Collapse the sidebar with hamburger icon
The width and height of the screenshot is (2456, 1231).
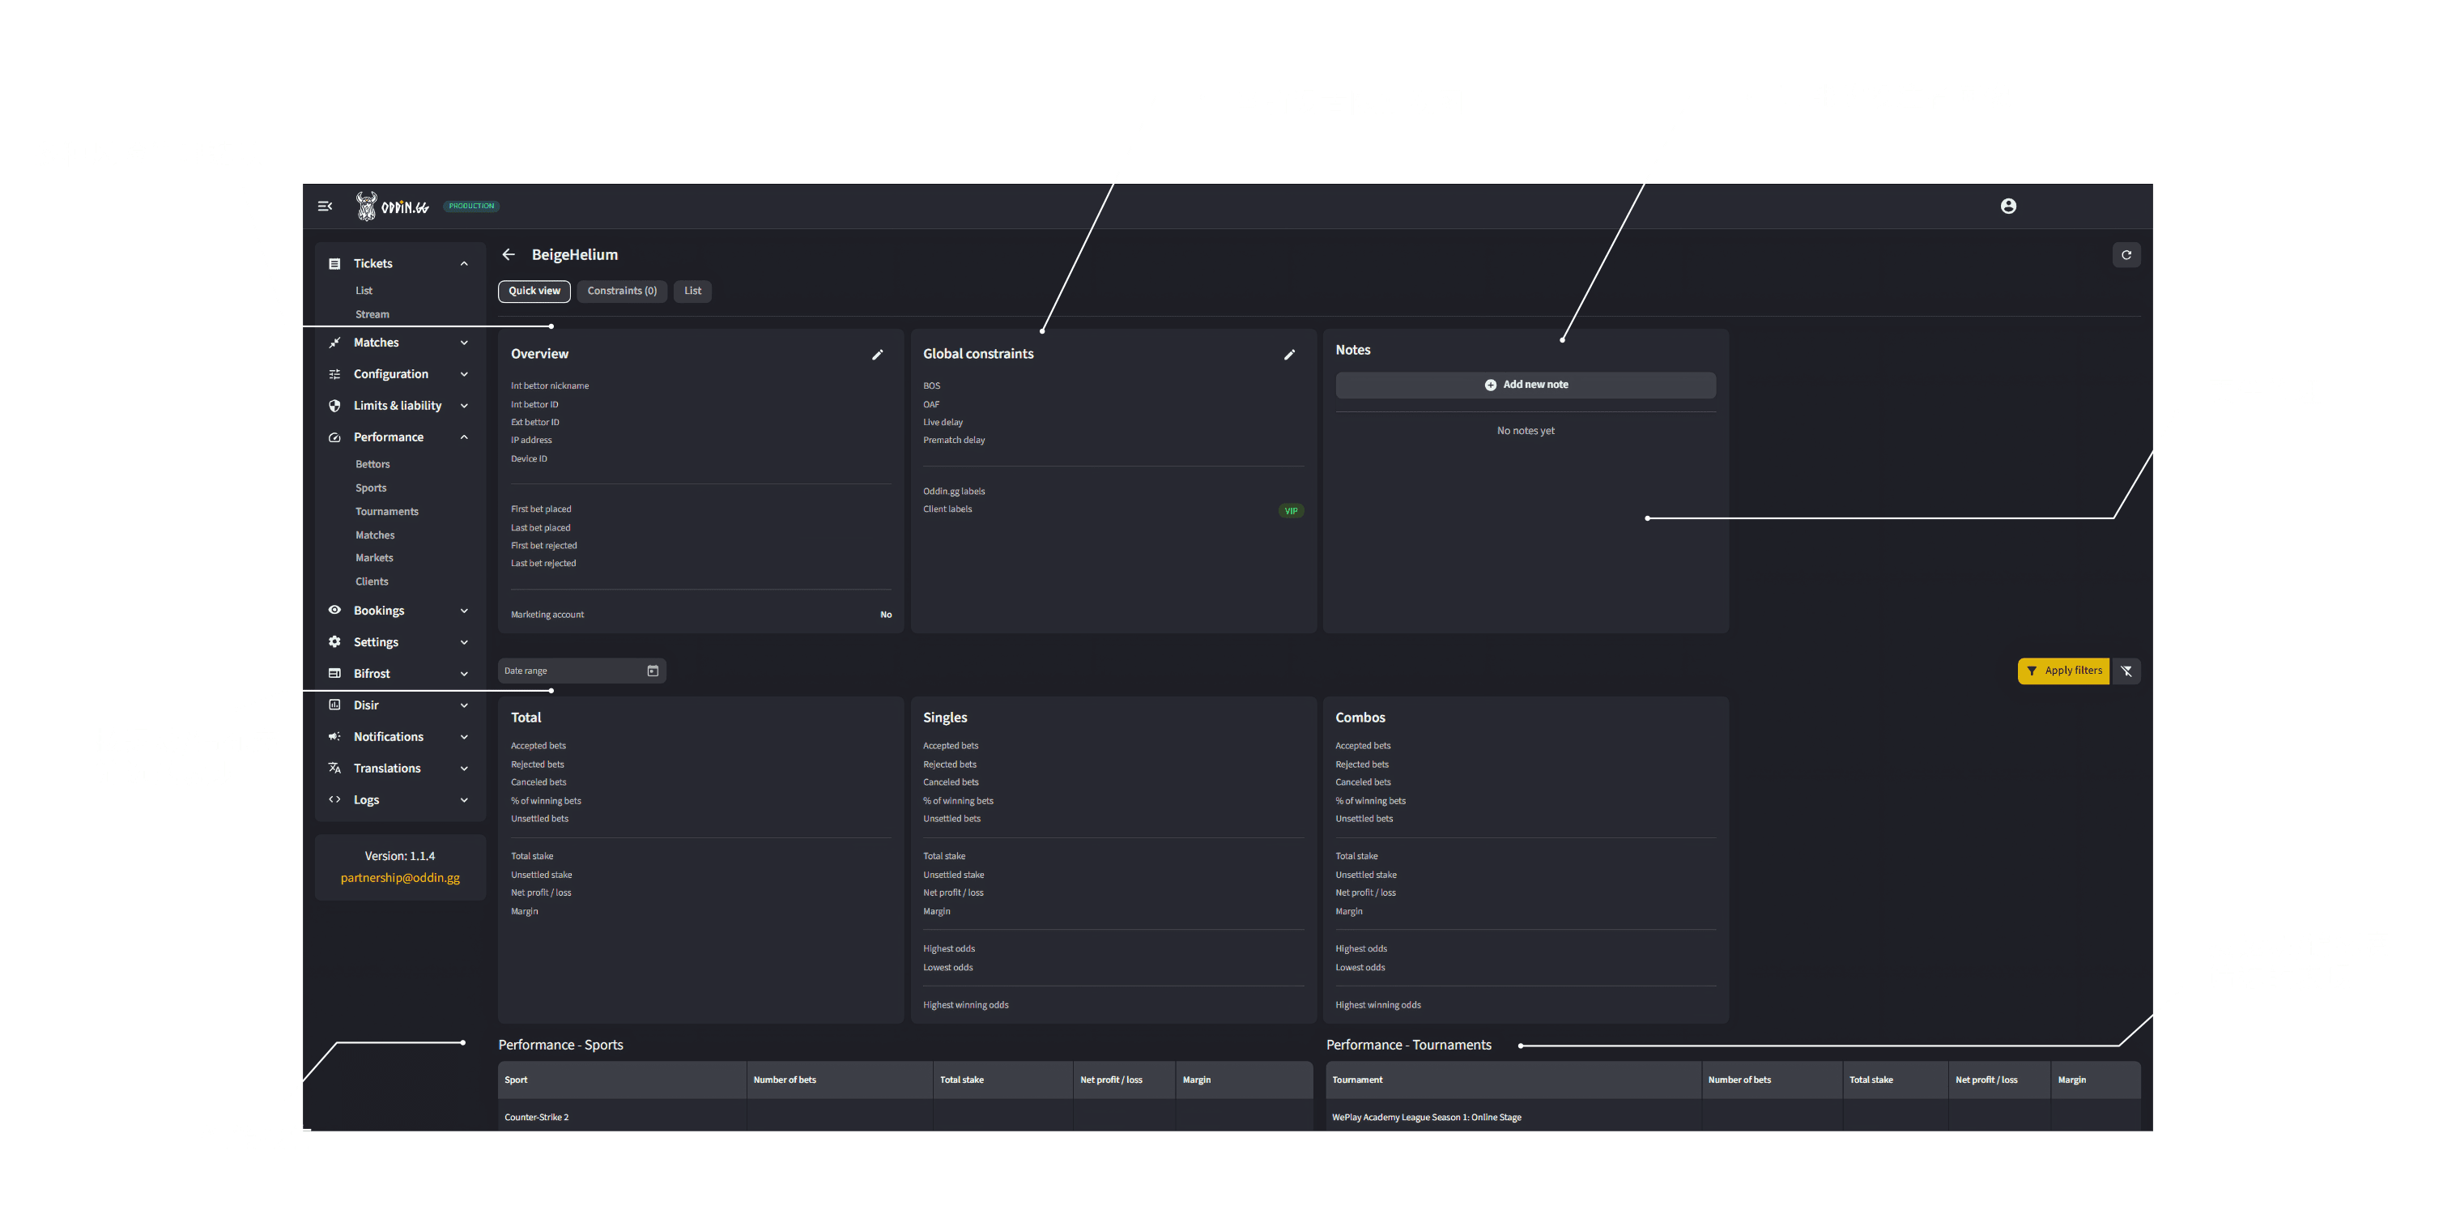325,206
